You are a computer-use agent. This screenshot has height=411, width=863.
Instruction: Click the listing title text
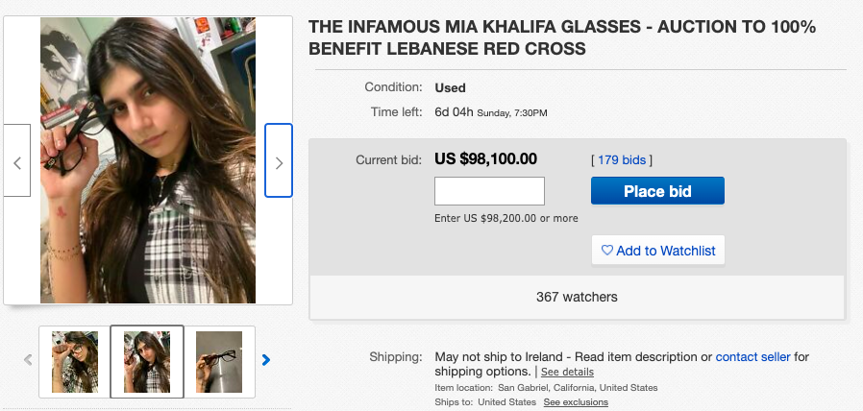tap(562, 37)
